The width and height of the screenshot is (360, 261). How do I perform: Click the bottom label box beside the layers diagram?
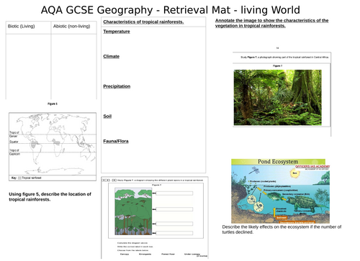174,233
